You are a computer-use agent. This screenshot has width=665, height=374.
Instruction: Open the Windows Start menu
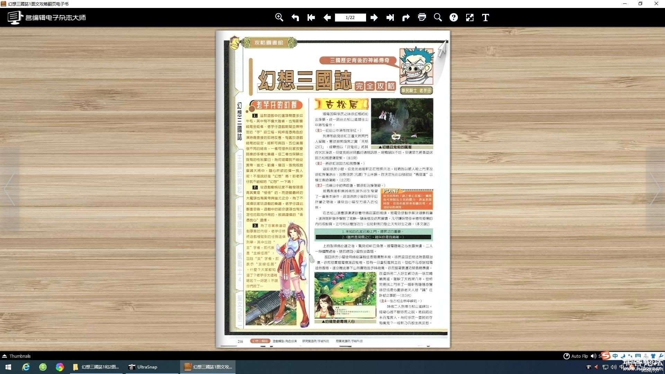click(8, 367)
